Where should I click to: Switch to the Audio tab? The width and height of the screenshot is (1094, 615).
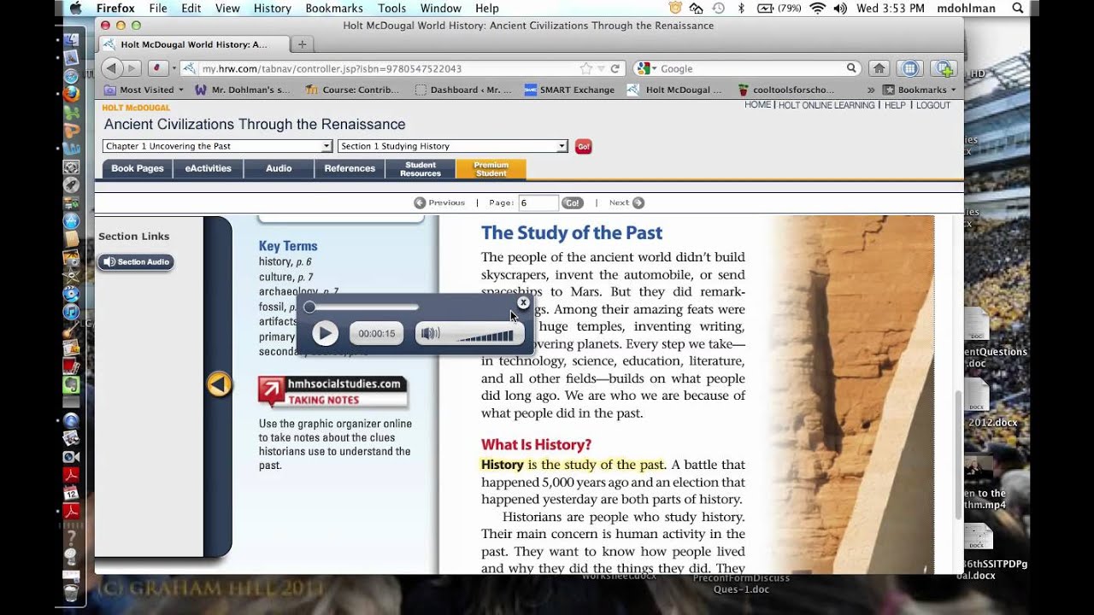(x=279, y=168)
